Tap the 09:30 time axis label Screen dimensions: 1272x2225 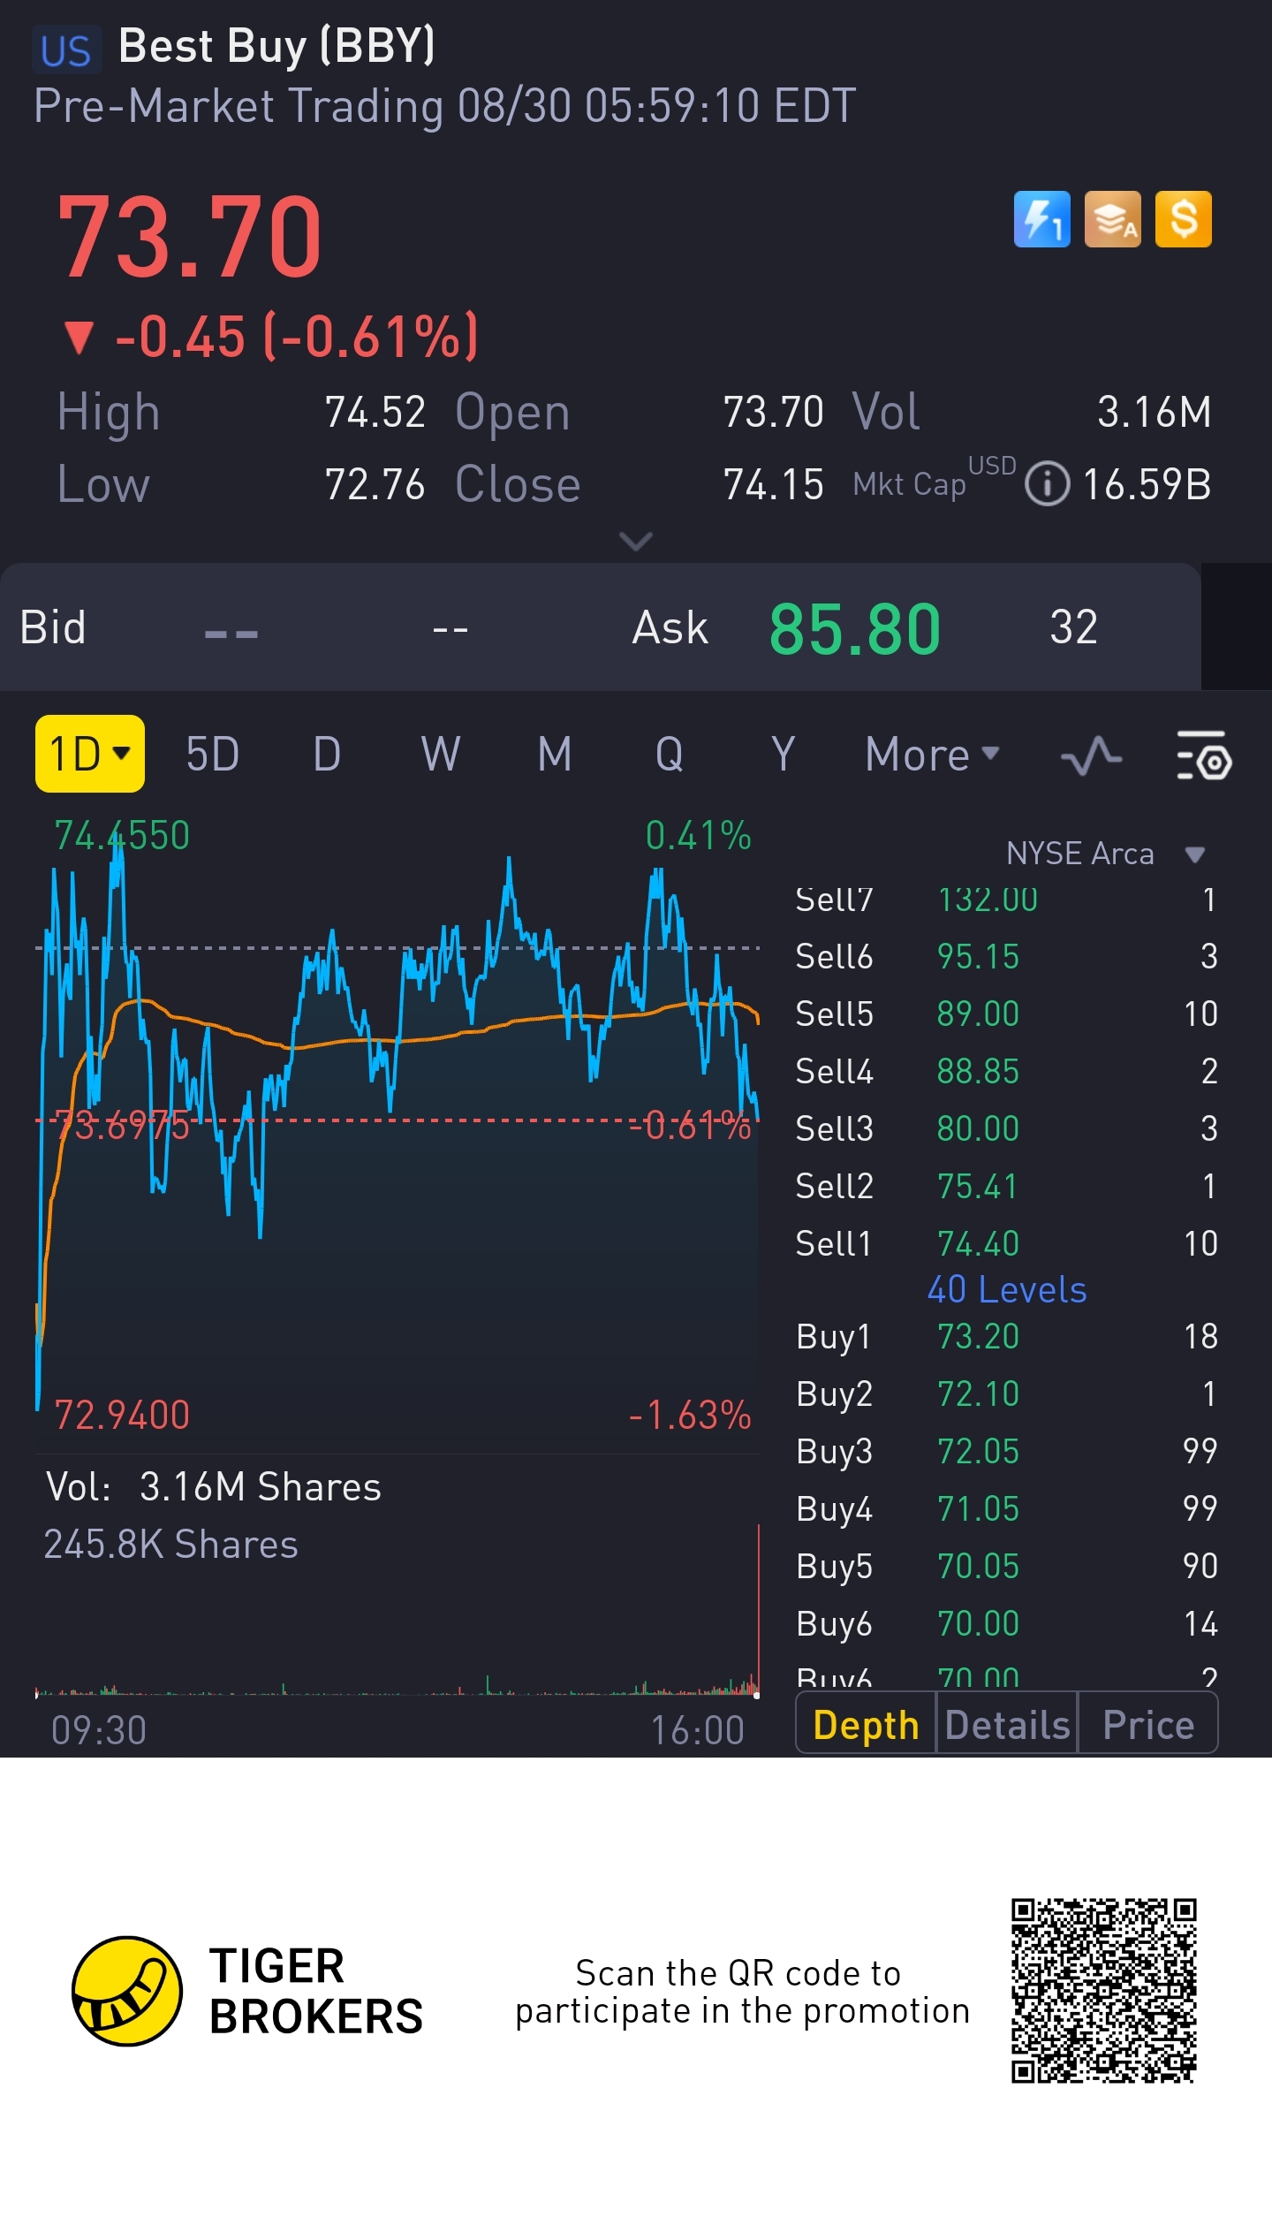(x=99, y=1731)
